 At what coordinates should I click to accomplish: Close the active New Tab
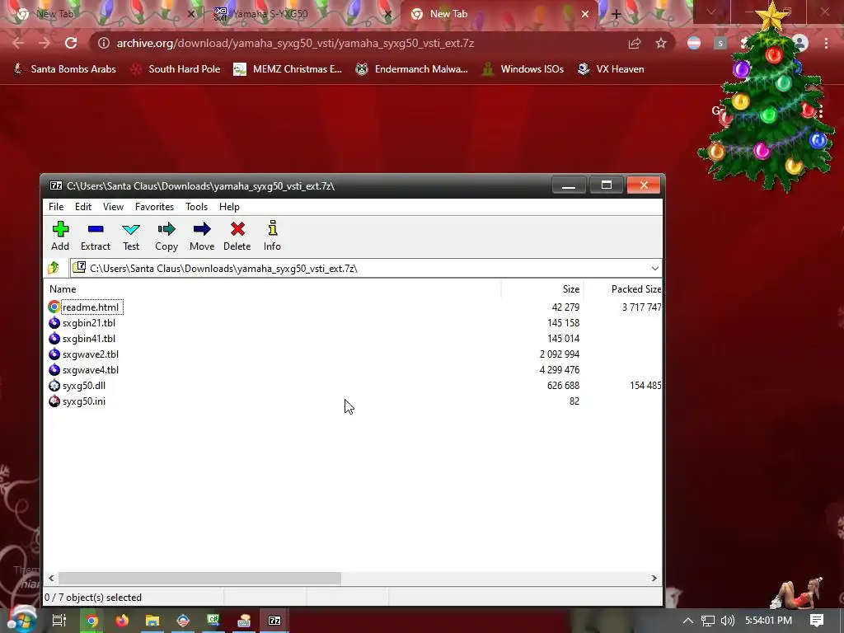tap(585, 14)
